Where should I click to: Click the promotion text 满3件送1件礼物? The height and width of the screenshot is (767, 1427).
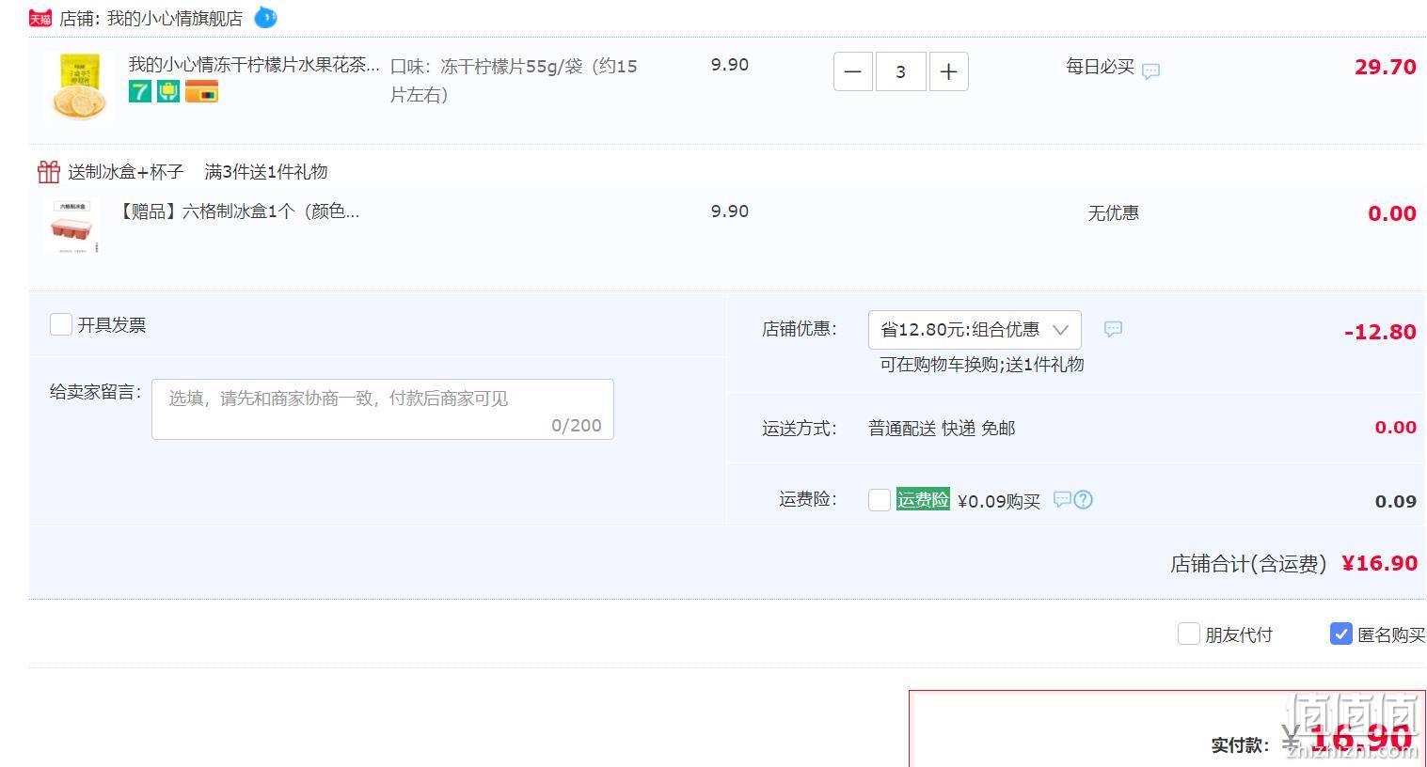pos(266,172)
